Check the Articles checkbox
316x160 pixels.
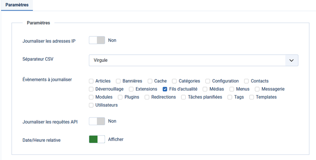pos(91,81)
